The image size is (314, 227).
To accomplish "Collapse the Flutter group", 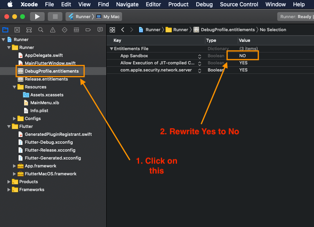I will [9, 126].
